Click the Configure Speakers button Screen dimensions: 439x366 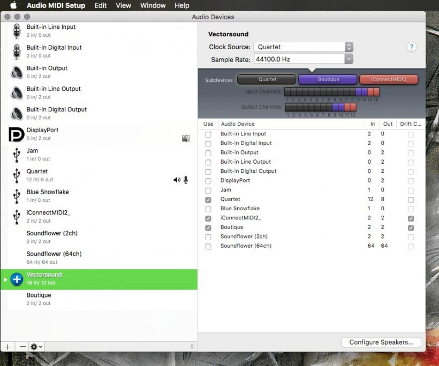(381, 342)
